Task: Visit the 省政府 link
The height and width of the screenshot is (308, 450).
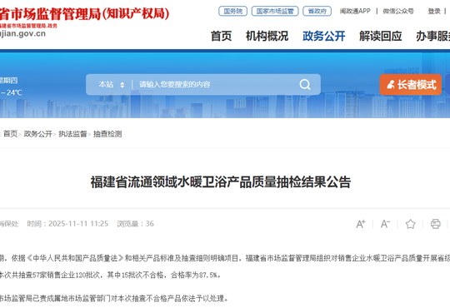Action: [317, 11]
